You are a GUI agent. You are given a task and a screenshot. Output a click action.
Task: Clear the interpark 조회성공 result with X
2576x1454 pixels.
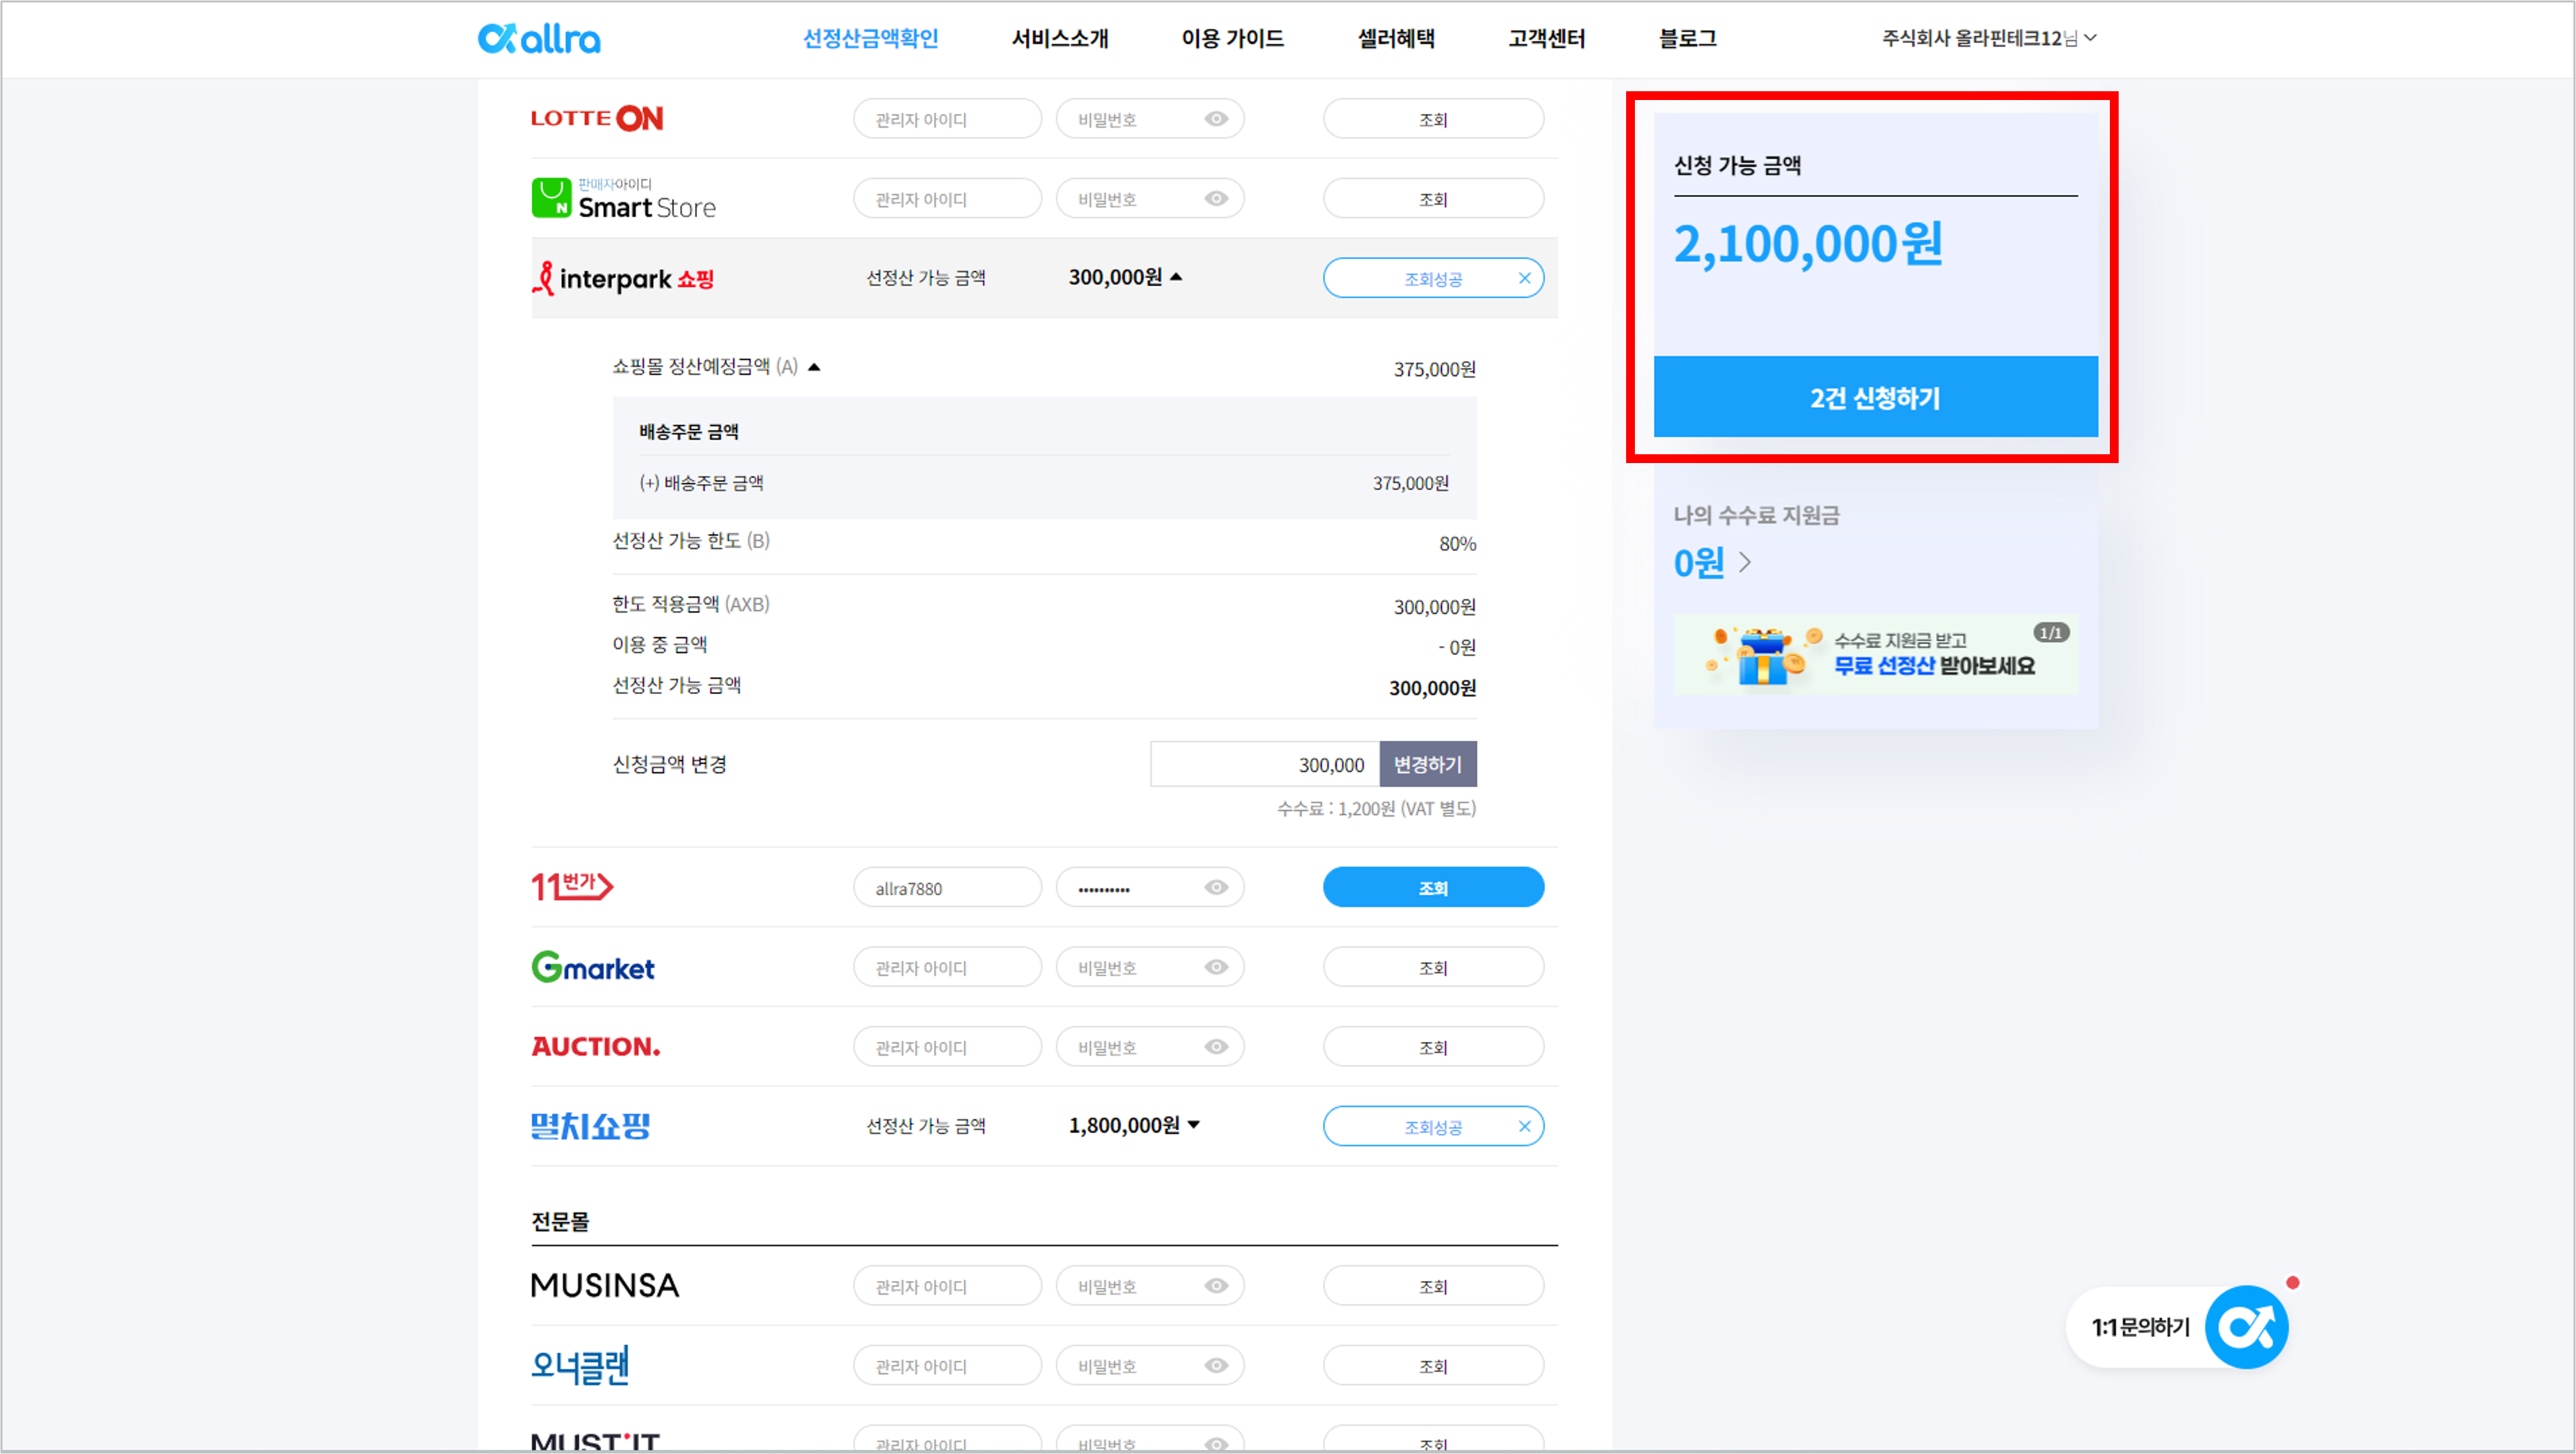(1524, 278)
